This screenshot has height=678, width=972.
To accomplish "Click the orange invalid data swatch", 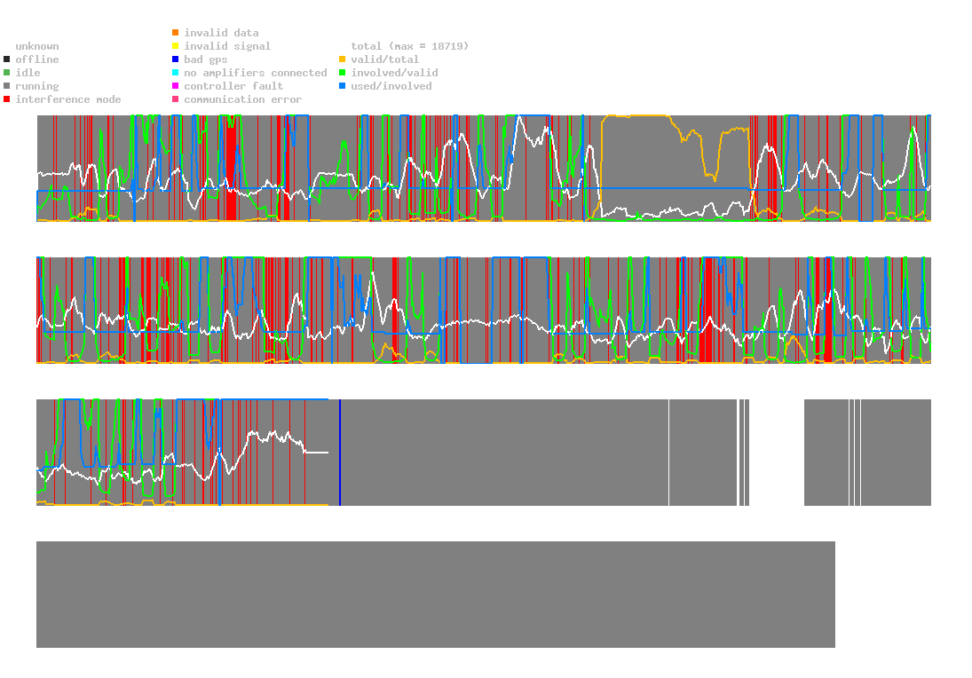I will (x=176, y=32).
